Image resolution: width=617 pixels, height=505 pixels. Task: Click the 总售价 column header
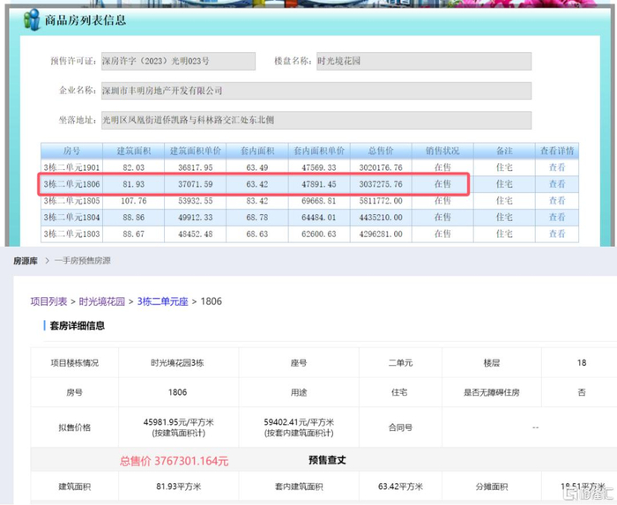point(385,151)
